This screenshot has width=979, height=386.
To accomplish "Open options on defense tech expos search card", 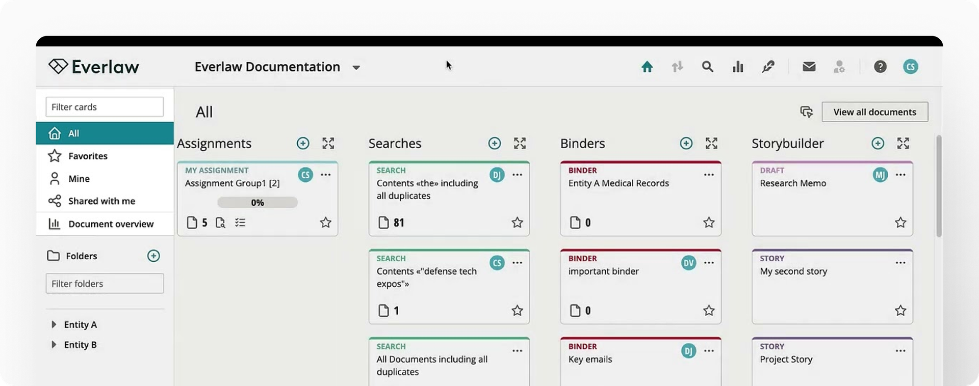I will (x=518, y=263).
